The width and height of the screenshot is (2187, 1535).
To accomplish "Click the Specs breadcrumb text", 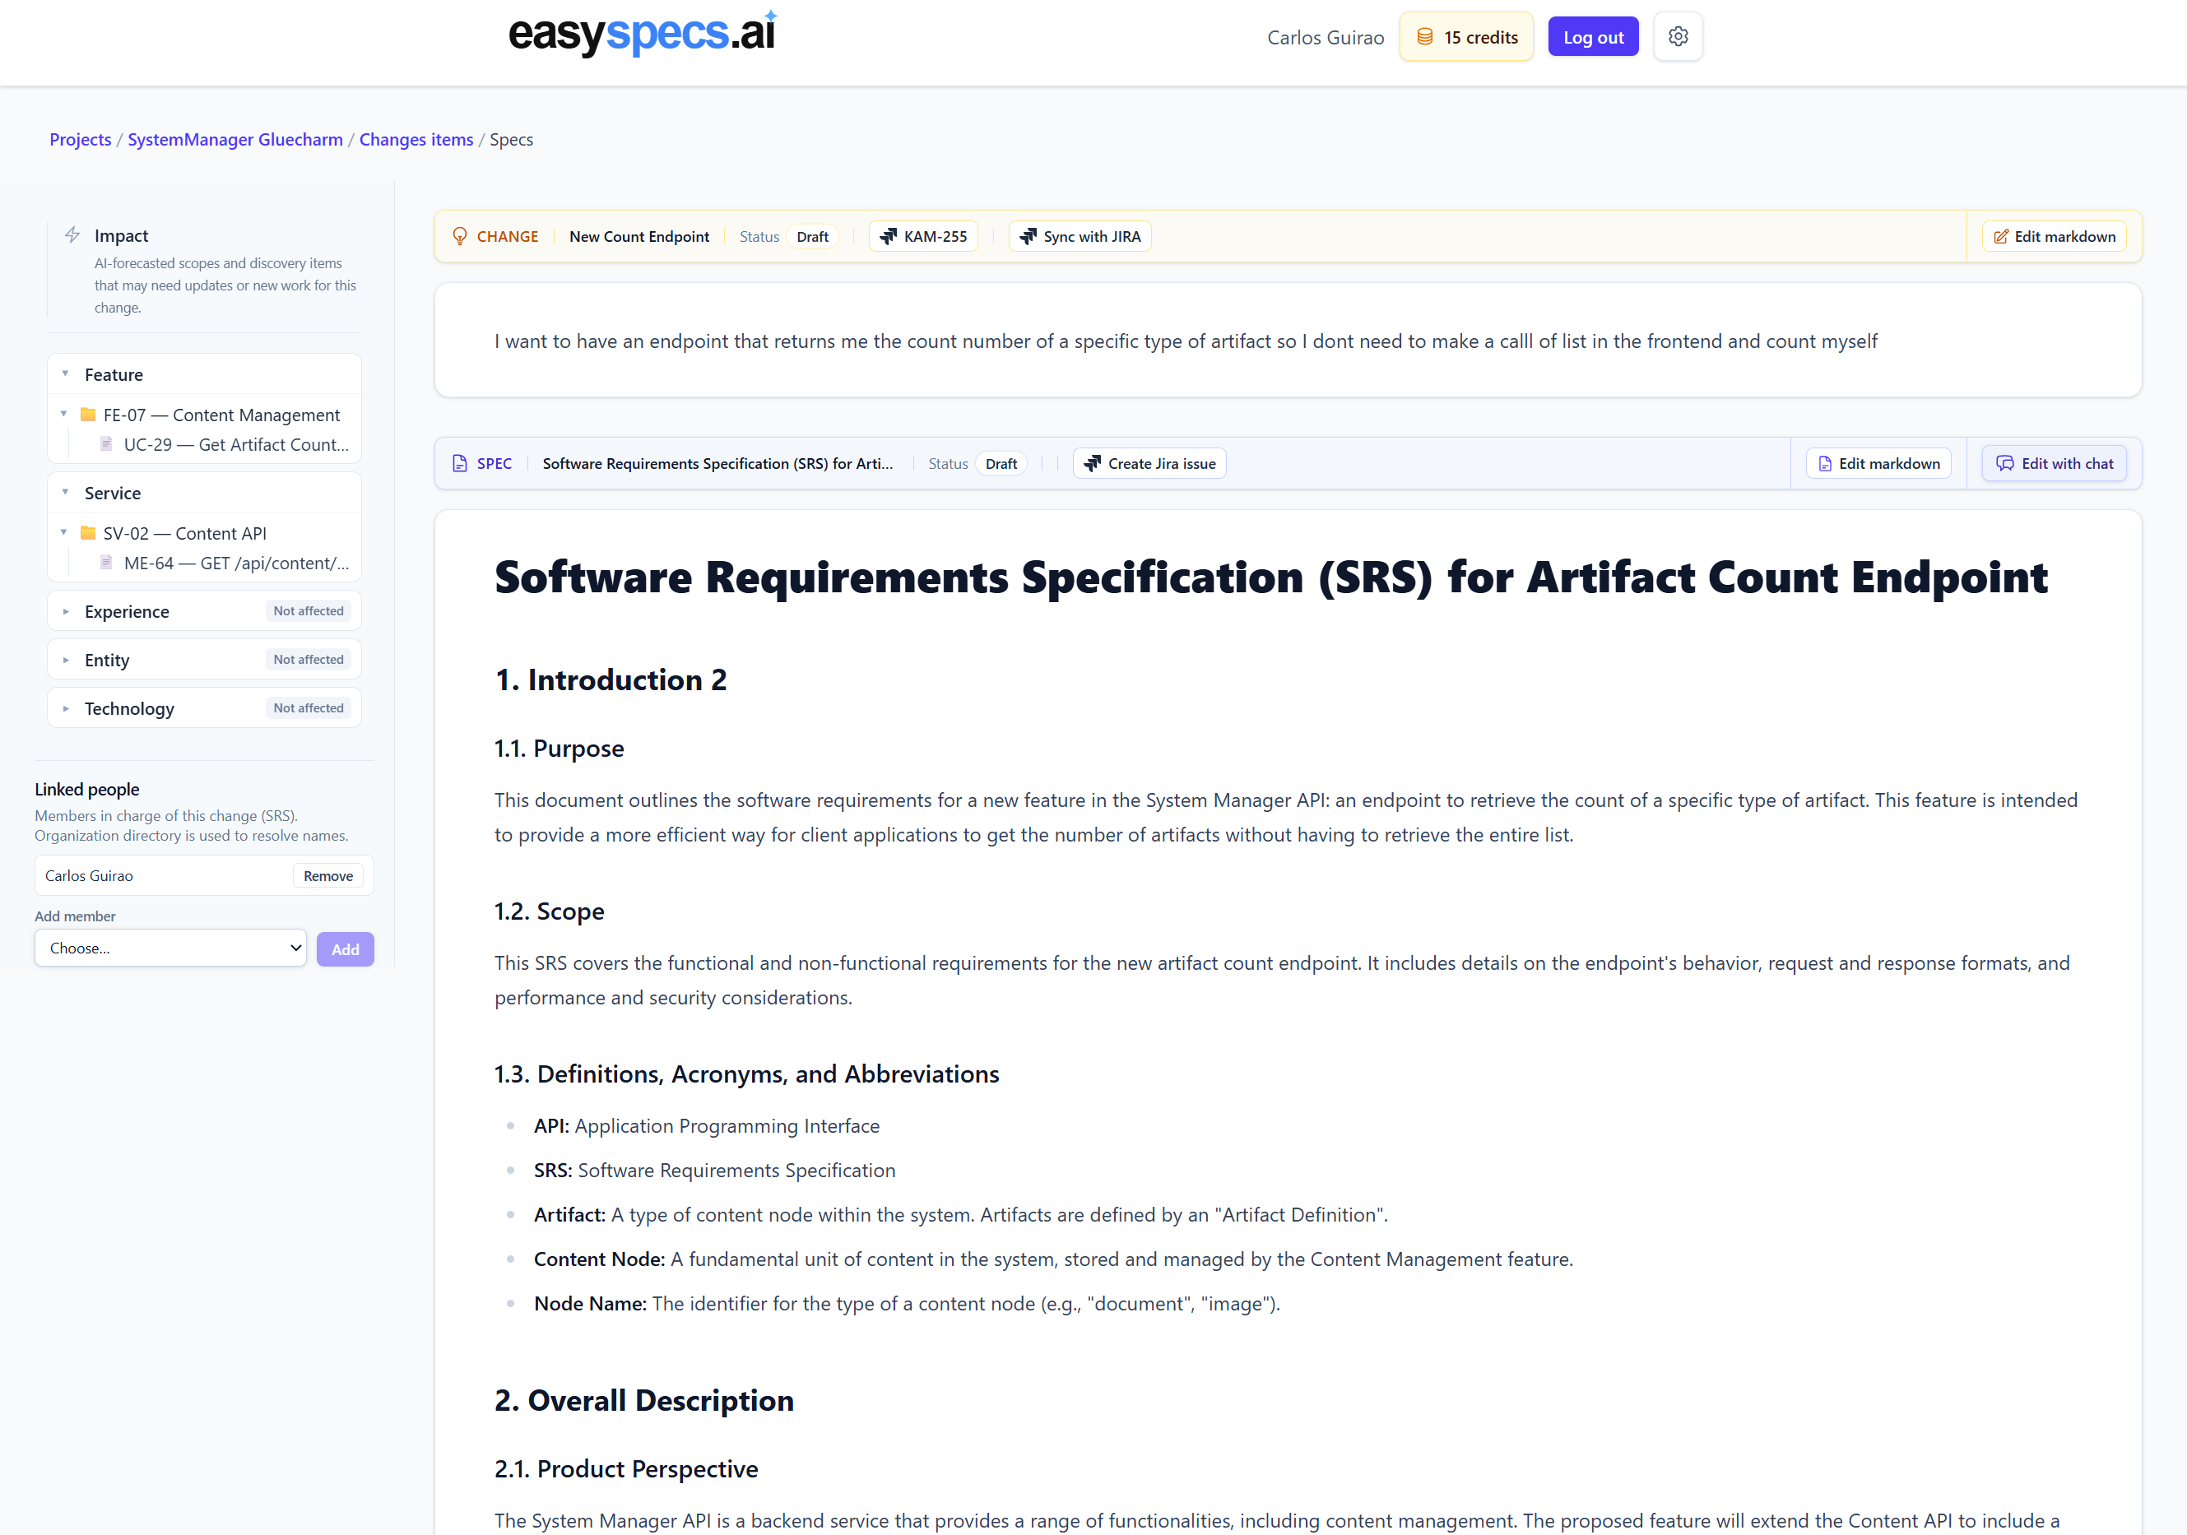I will 511,139.
